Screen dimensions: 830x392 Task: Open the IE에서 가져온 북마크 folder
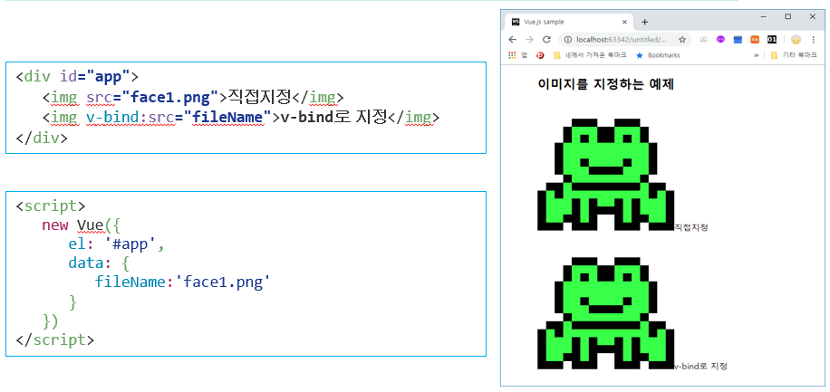coord(590,55)
